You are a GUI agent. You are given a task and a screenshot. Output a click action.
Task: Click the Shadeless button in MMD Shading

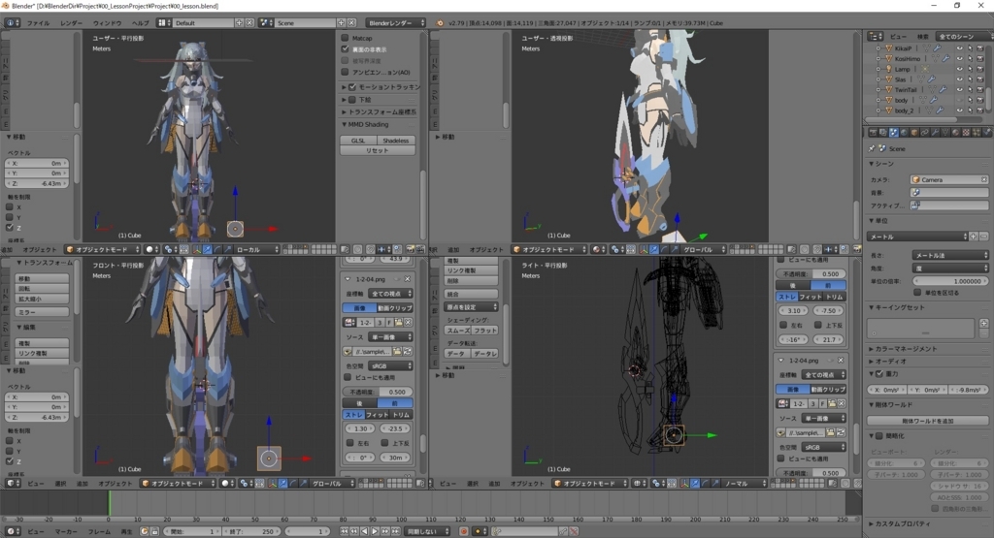[x=396, y=141]
